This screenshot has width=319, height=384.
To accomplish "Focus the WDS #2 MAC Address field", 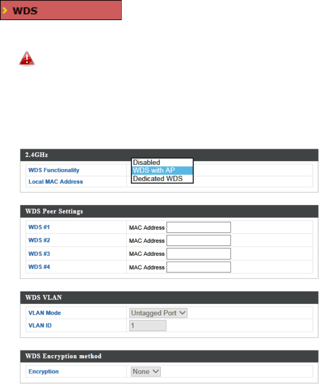I will click(199, 240).
